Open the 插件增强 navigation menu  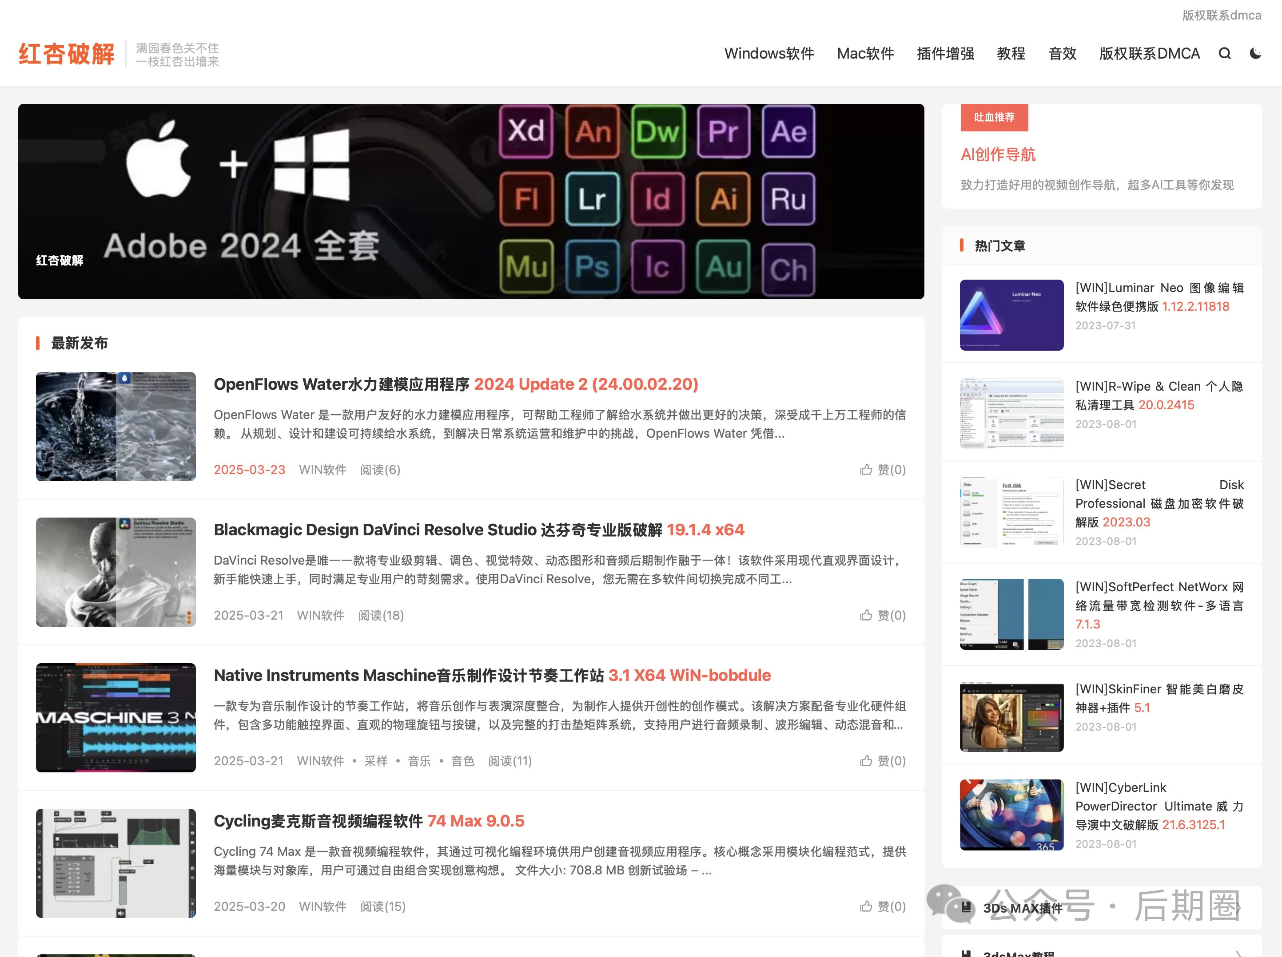click(x=945, y=54)
